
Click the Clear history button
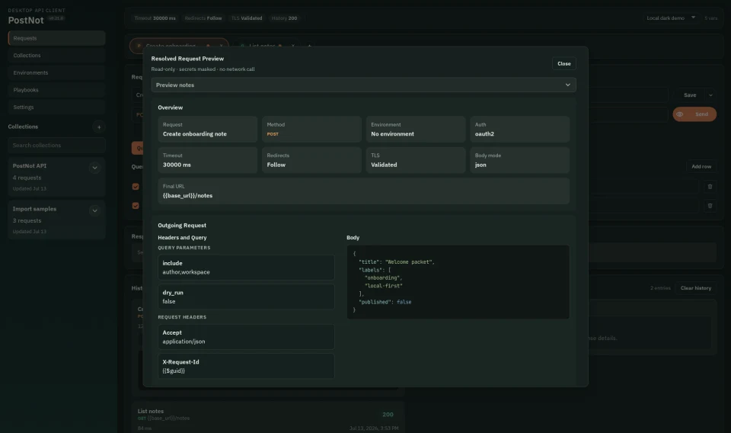pos(695,288)
